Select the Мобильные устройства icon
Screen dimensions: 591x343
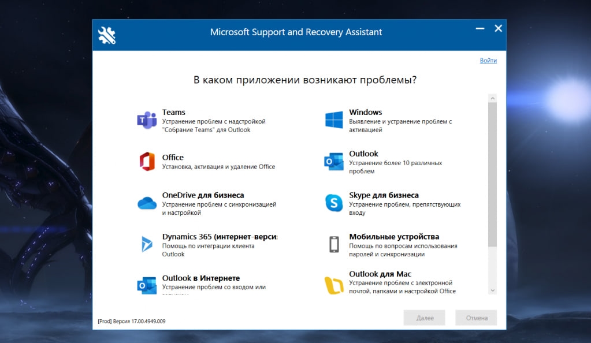point(333,243)
